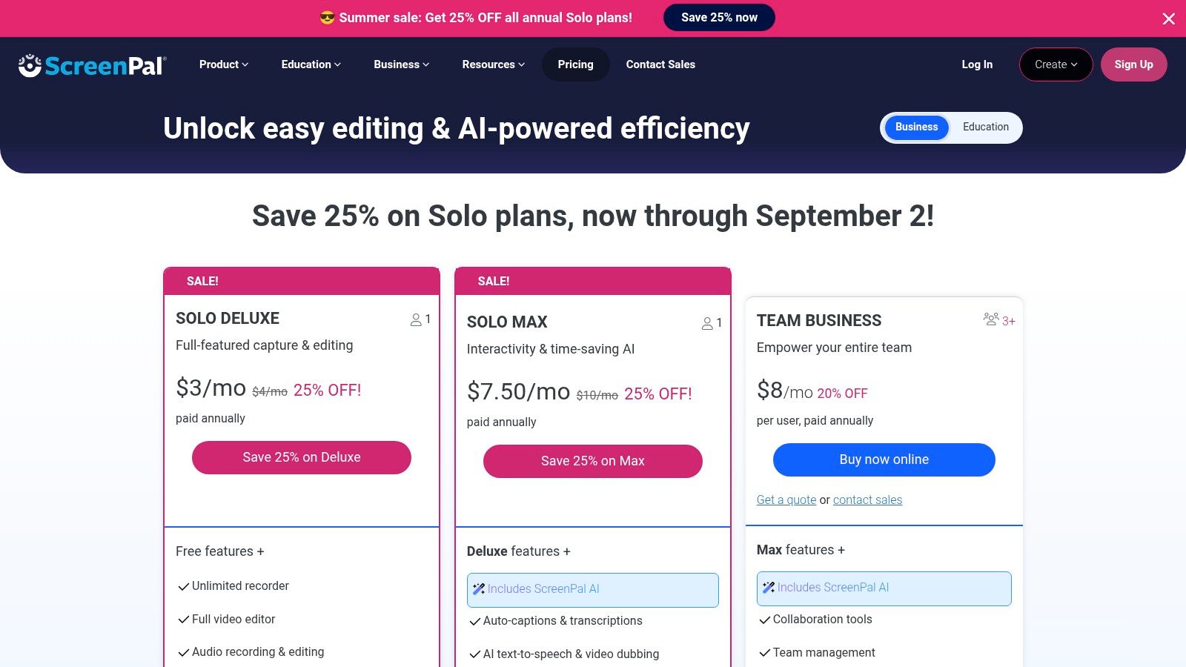Click the ScreenPal logo
1186x667 pixels.
click(x=93, y=65)
